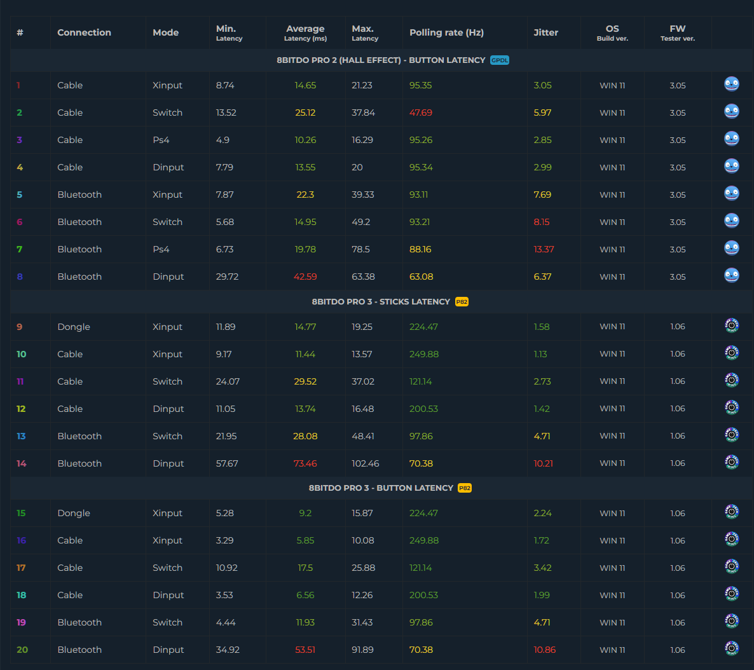This screenshot has width=754, height=670.
Task: Click max latency 25.88 in row 17
Action: click(x=363, y=568)
